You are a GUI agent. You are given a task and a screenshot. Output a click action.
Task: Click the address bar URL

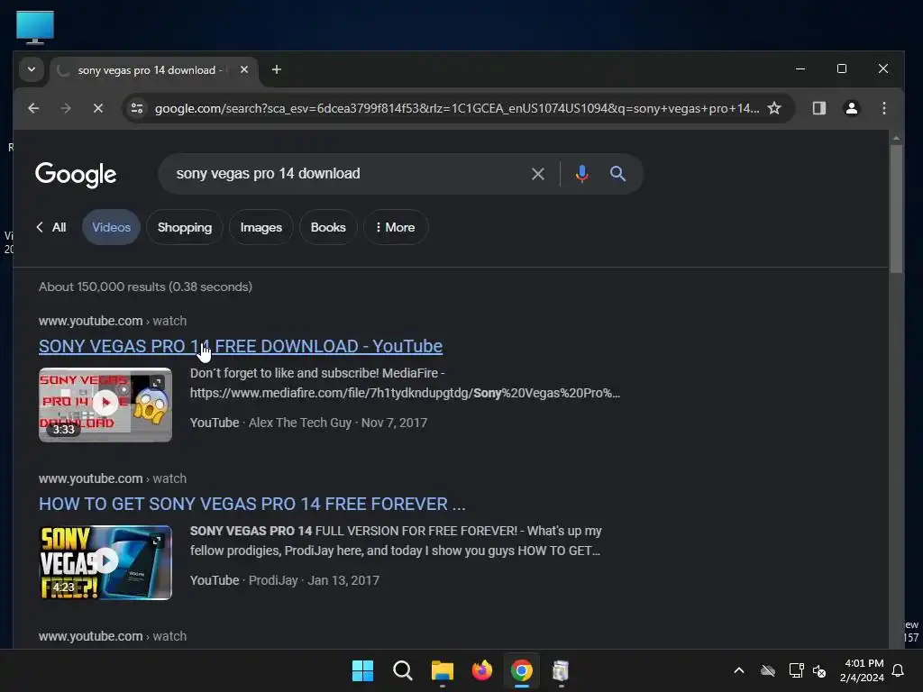click(456, 108)
